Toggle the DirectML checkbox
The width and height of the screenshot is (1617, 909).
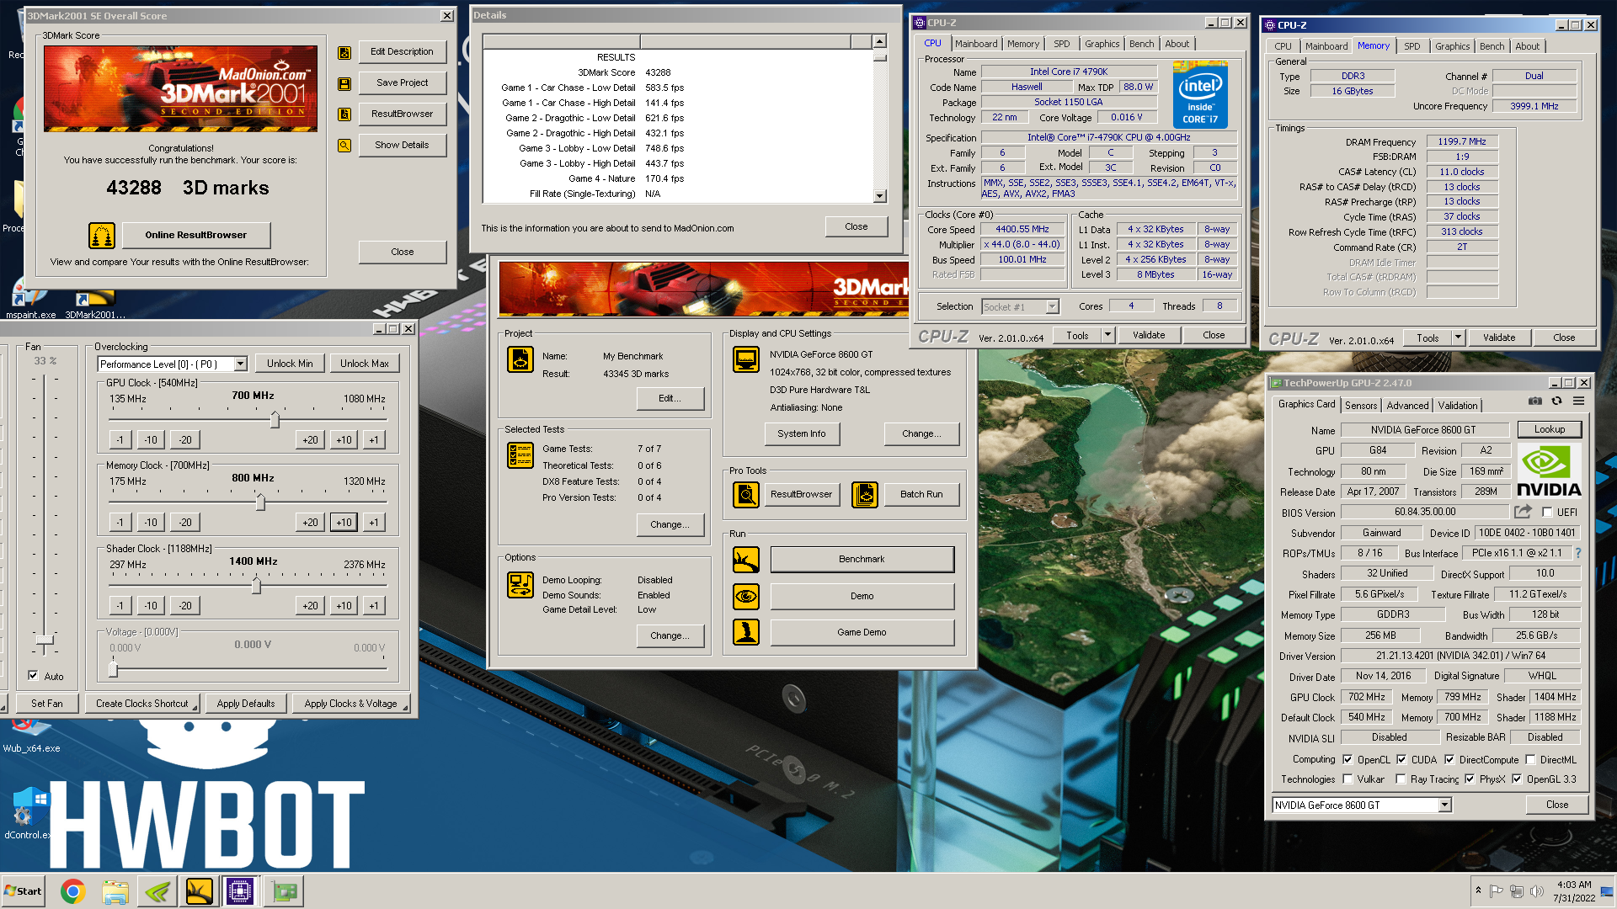[x=1530, y=760]
